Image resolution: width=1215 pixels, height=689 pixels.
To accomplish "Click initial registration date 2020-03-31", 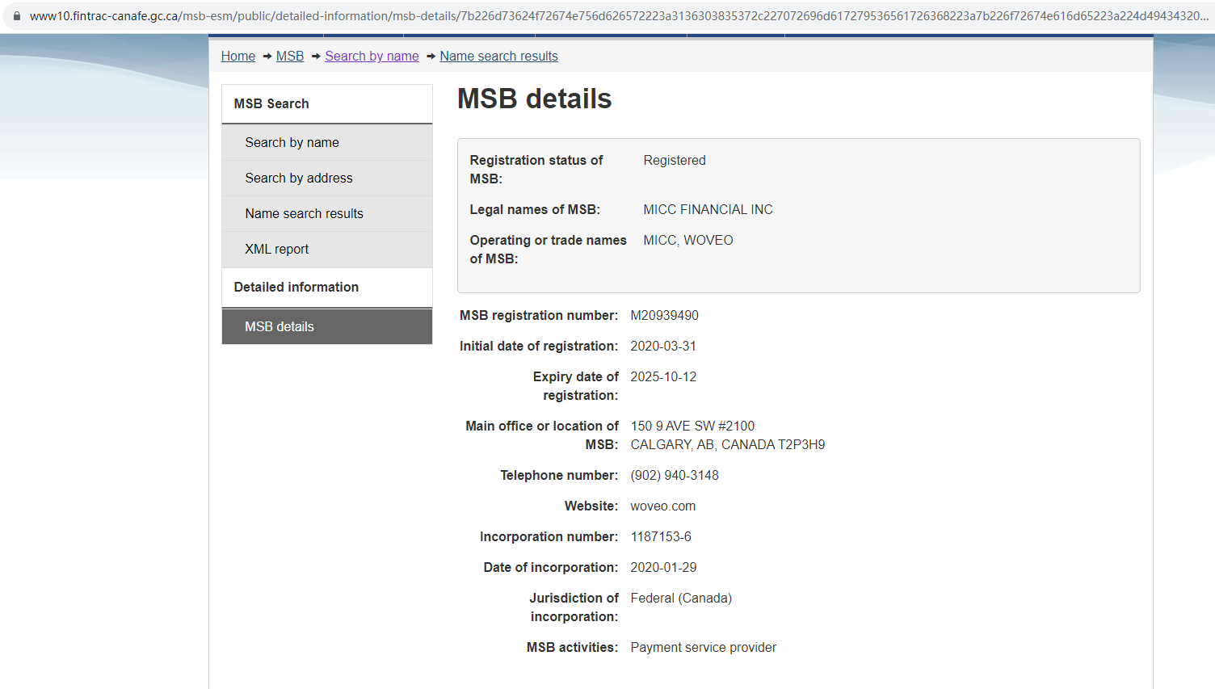I will (663, 346).
